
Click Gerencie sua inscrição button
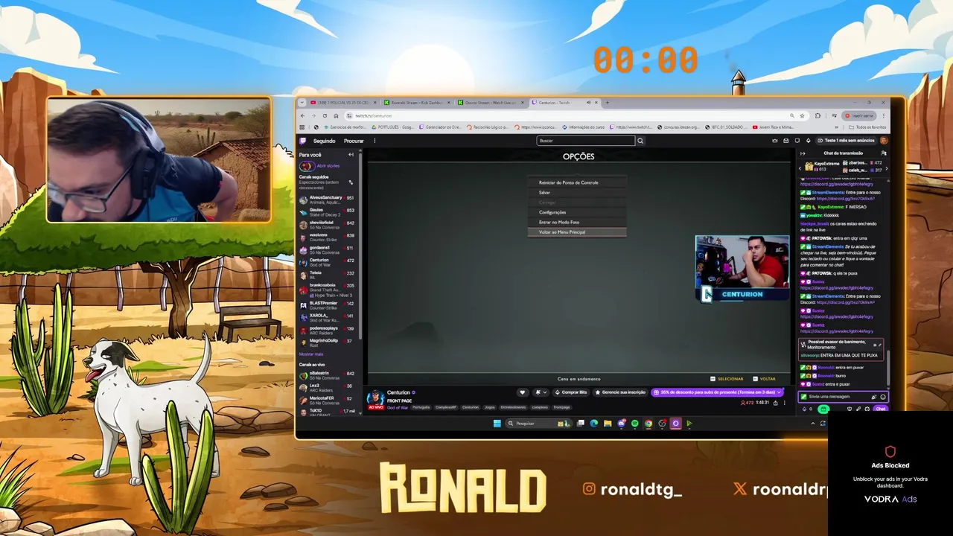coord(619,392)
